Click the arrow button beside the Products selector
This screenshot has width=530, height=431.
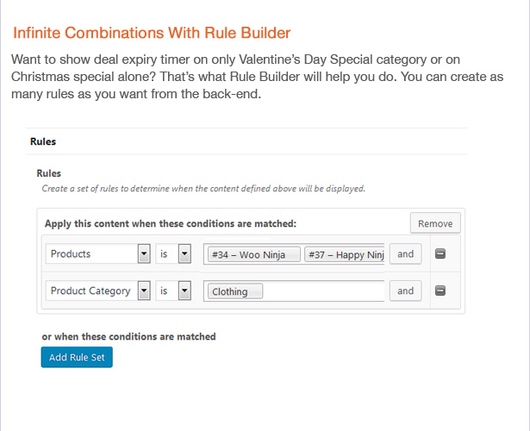tap(144, 253)
